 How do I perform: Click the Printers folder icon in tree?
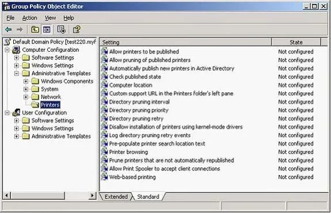tap(35, 105)
